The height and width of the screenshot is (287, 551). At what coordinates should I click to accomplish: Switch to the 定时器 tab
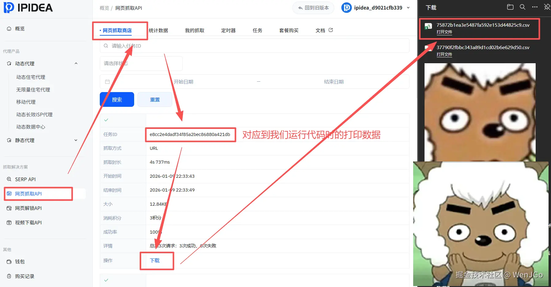pos(228,30)
